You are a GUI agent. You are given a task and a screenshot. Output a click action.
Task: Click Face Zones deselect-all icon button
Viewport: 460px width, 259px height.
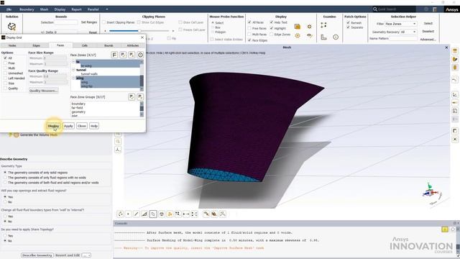[x=132, y=55]
